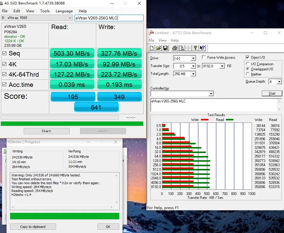The image size is (284, 233).
Task: Open AS SSD Language menu
Action: coord(64,11)
